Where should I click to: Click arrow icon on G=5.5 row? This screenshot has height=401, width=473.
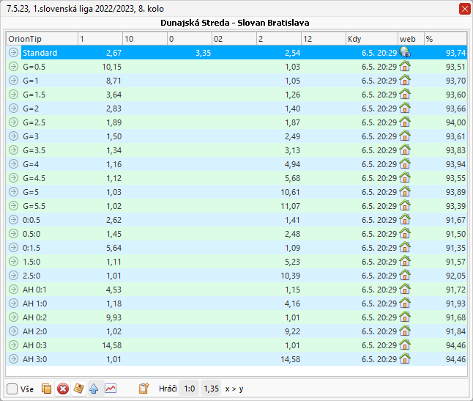tap(13, 206)
